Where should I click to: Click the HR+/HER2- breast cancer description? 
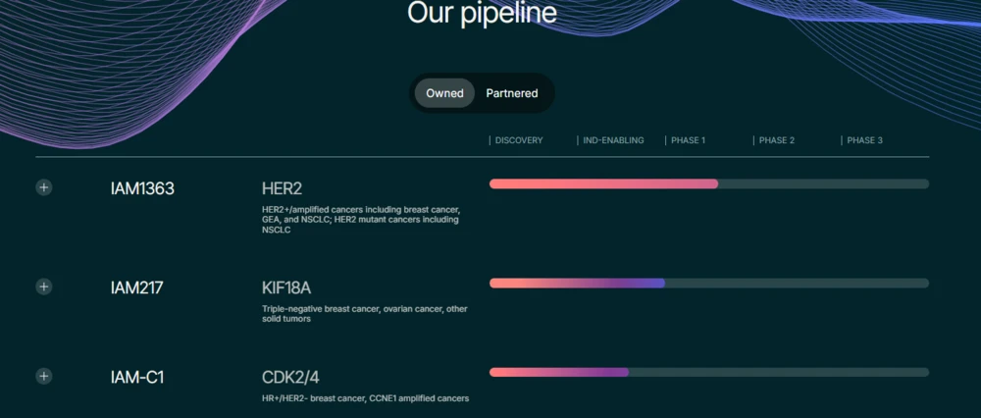click(x=365, y=398)
